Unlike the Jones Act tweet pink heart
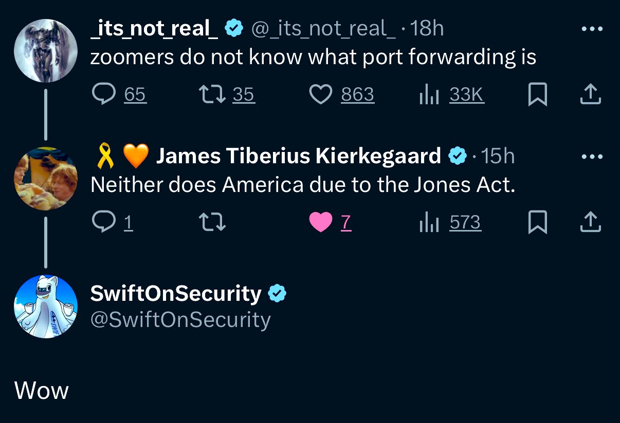 coord(321,222)
